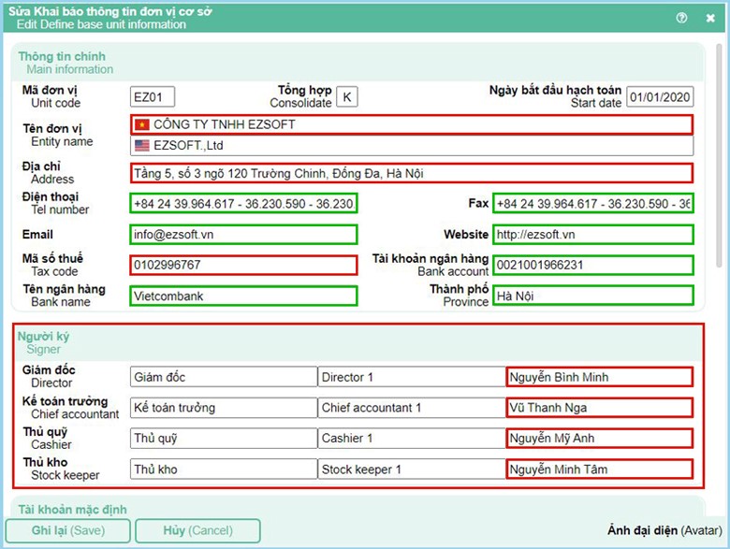The image size is (730, 549).
Task: Select the Bank name field Vietcombank
Action: click(x=244, y=296)
